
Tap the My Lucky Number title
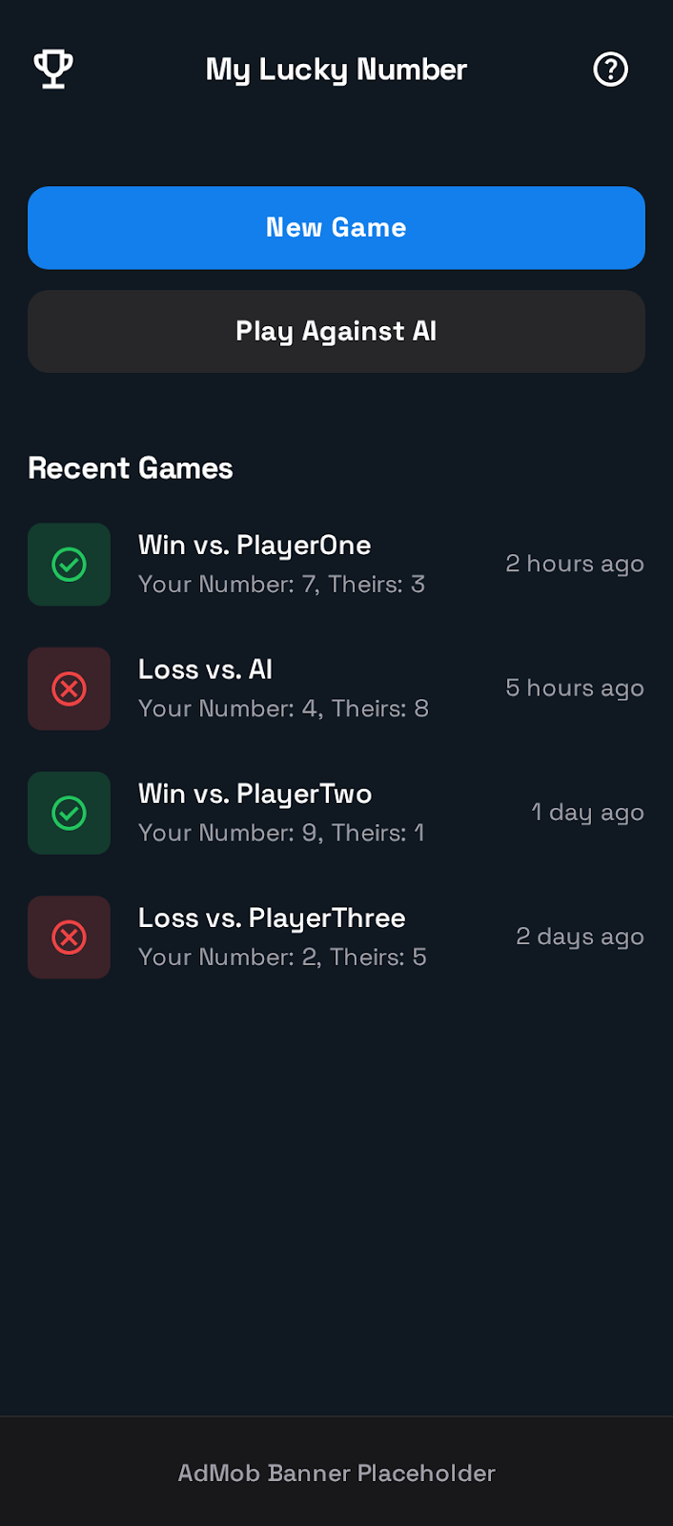point(336,69)
